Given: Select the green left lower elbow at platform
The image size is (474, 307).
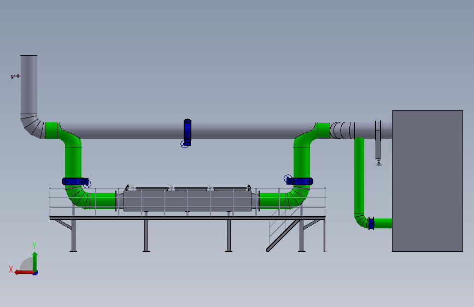Looking at the screenshot, I should (78, 198).
